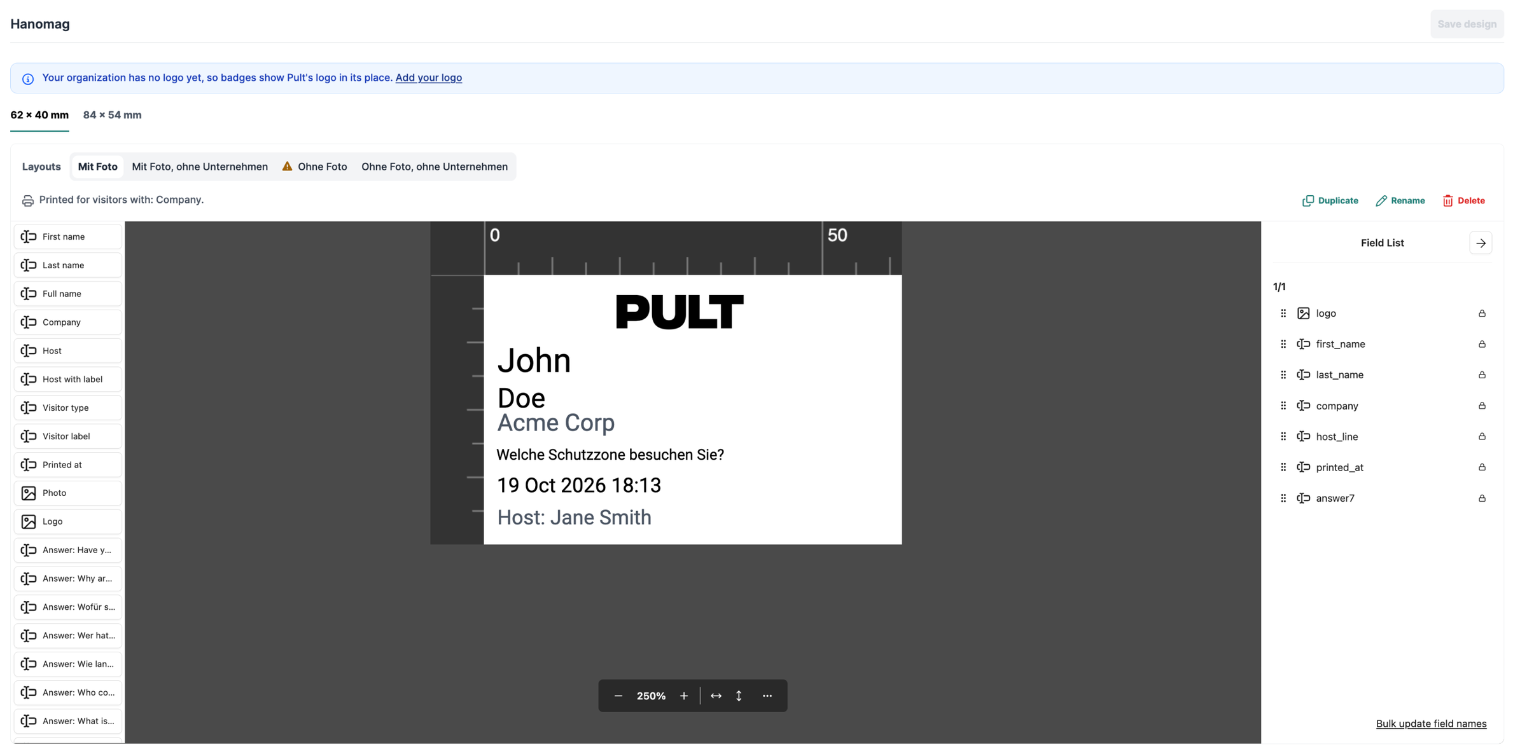Open the Ohne Foto layout tab
The height and width of the screenshot is (749, 1527).
coord(315,167)
